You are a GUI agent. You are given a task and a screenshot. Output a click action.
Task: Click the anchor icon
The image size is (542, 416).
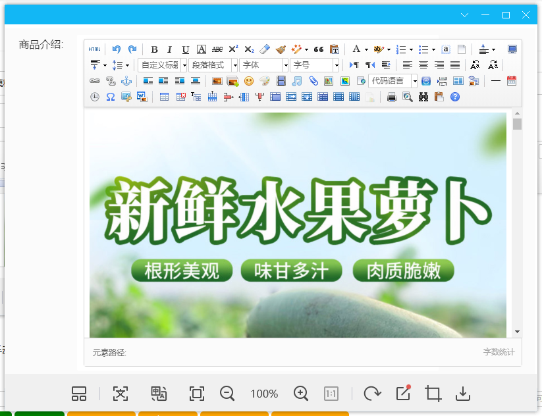(126, 81)
